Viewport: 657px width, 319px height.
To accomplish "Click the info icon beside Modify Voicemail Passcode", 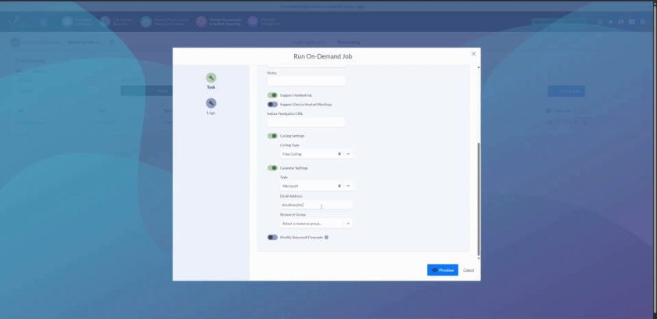I will [326, 238].
